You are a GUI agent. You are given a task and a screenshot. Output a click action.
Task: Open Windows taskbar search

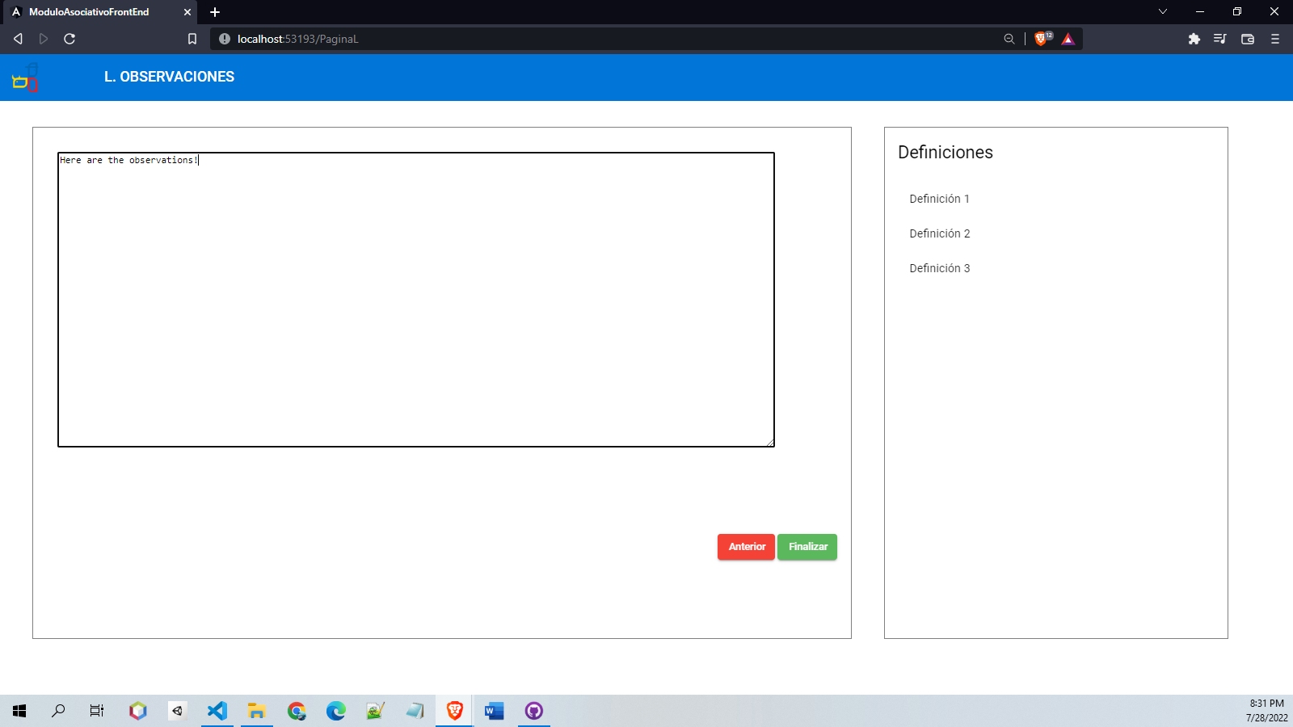tap(58, 711)
